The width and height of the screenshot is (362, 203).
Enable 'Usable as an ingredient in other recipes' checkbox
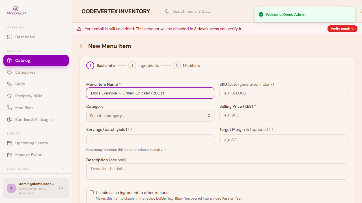coord(92,192)
